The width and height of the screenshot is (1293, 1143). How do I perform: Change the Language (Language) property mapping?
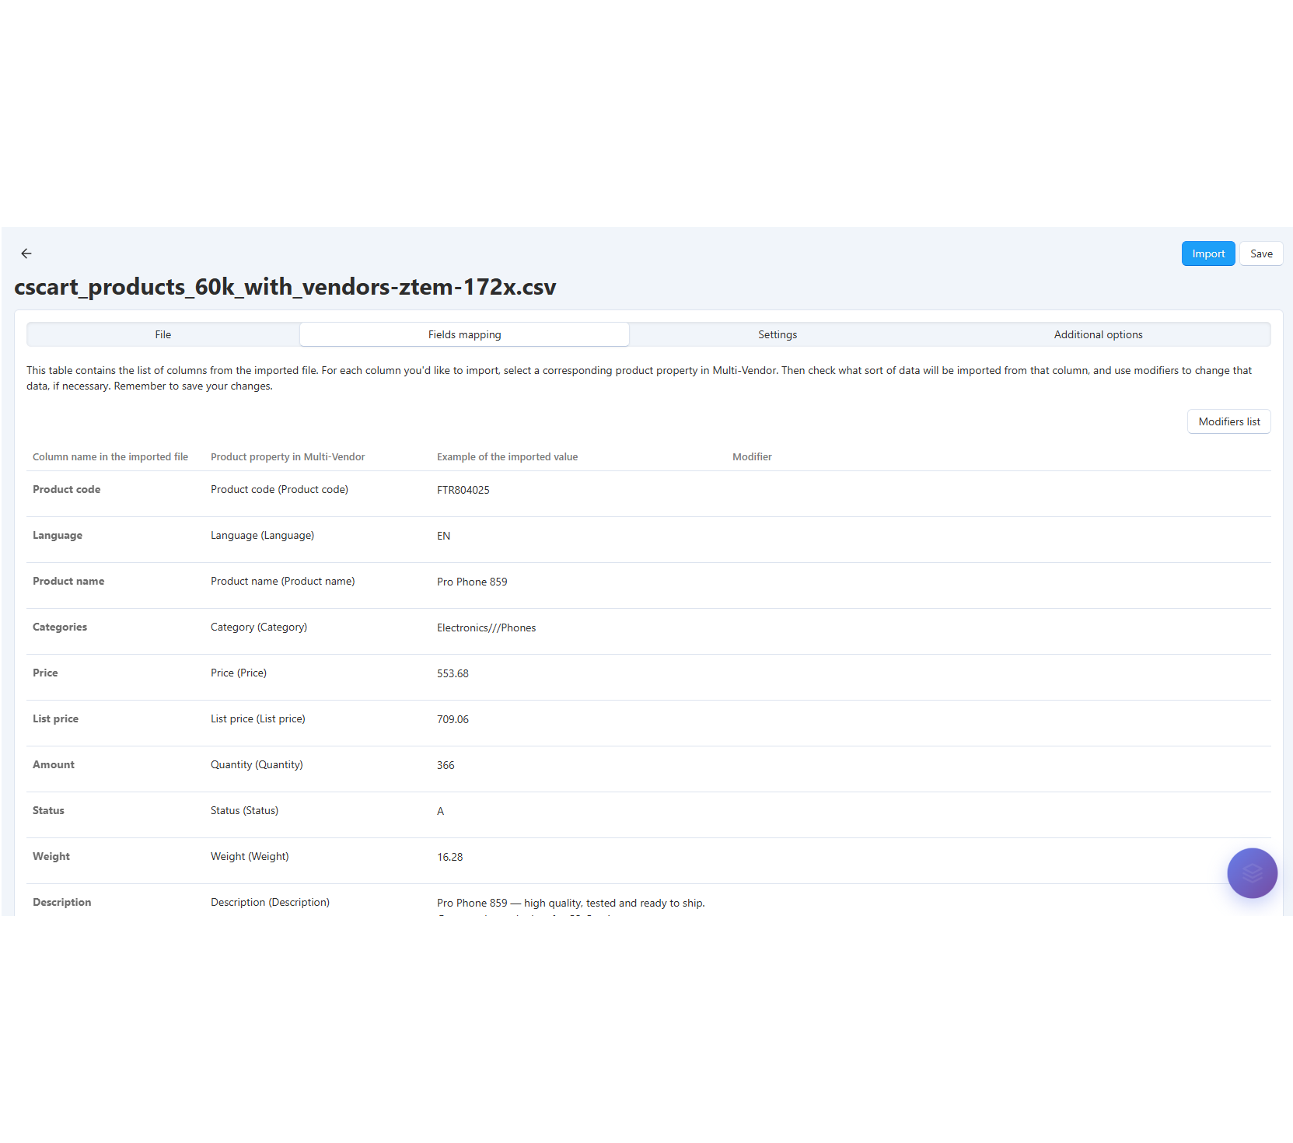262,535
